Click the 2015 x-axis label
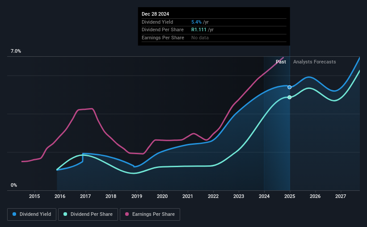This screenshot has width=367, height=227. 34,196
